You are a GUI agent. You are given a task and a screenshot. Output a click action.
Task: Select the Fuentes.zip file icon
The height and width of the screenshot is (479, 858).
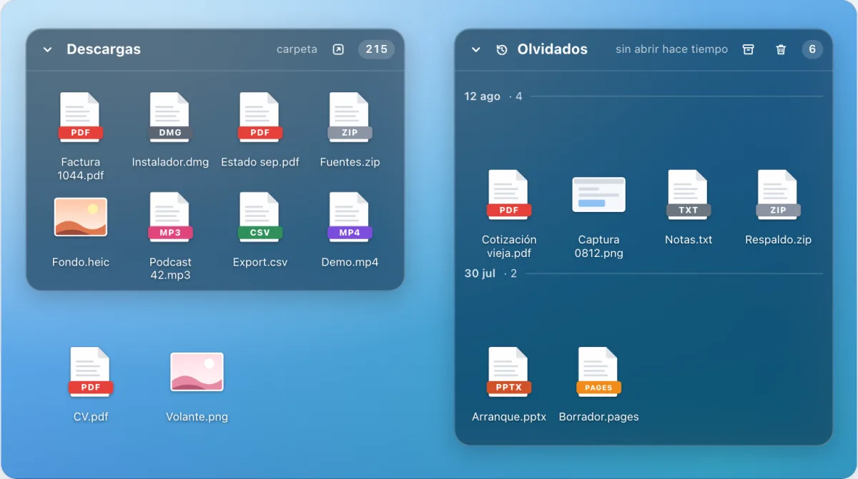350,118
